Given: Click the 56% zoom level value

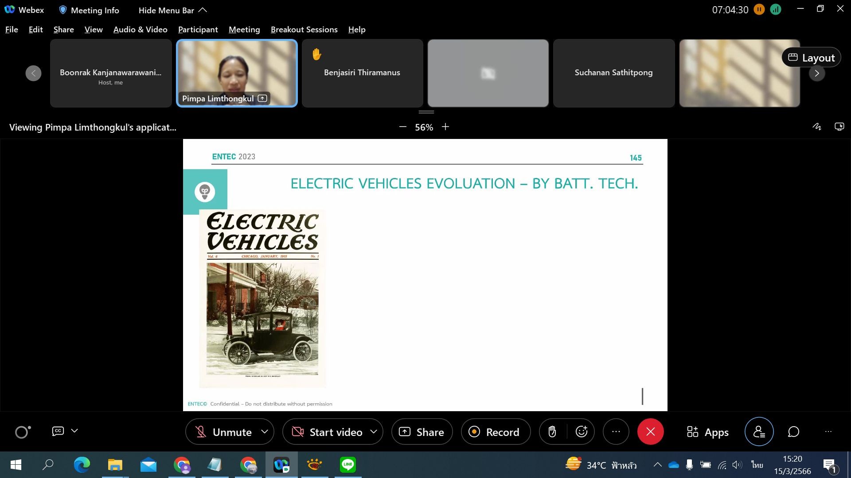Looking at the screenshot, I should [x=424, y=127].
